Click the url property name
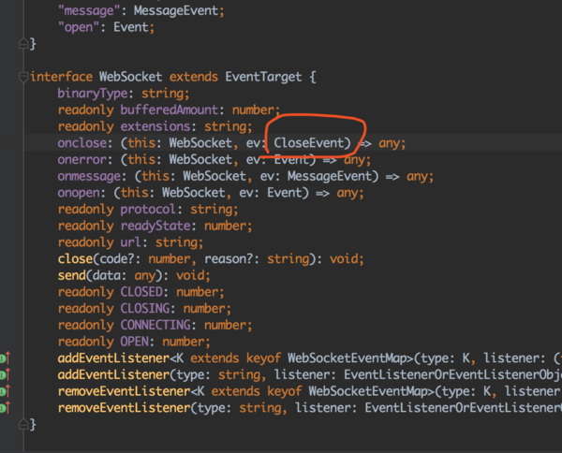Screen dimensions: 562x453 (x=130, y=242)
